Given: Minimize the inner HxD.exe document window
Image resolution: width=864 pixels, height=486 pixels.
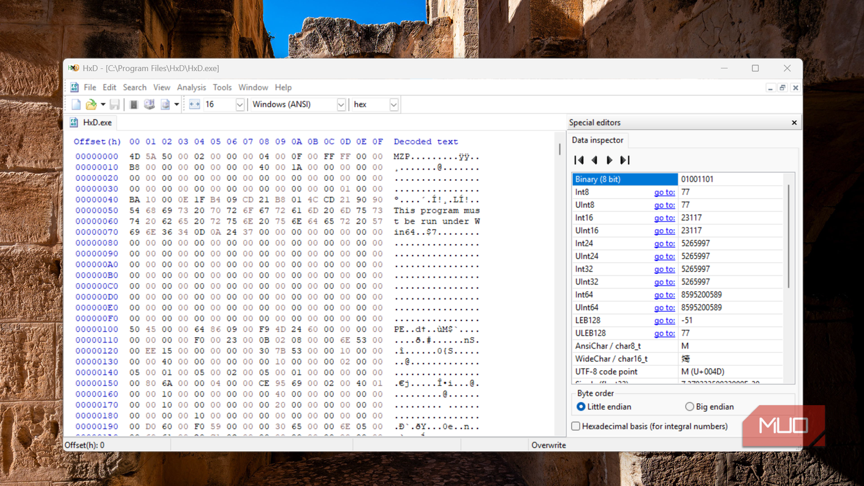Looking at the screenshot, I should (x=770, y=88).
